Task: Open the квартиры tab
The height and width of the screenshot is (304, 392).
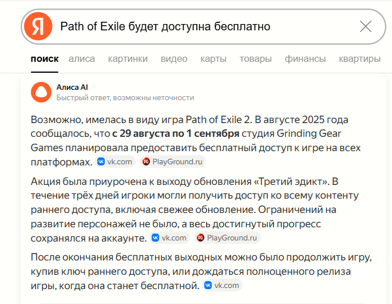Action: click(x=359, y=59)
